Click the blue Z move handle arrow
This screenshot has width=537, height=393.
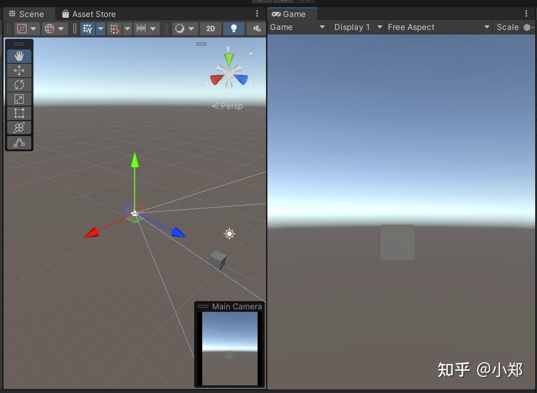(x=179, y=232)
